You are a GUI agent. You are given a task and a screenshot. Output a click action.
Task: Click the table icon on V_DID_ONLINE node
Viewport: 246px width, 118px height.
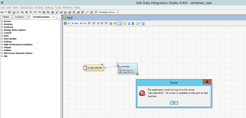coord(85,68)
